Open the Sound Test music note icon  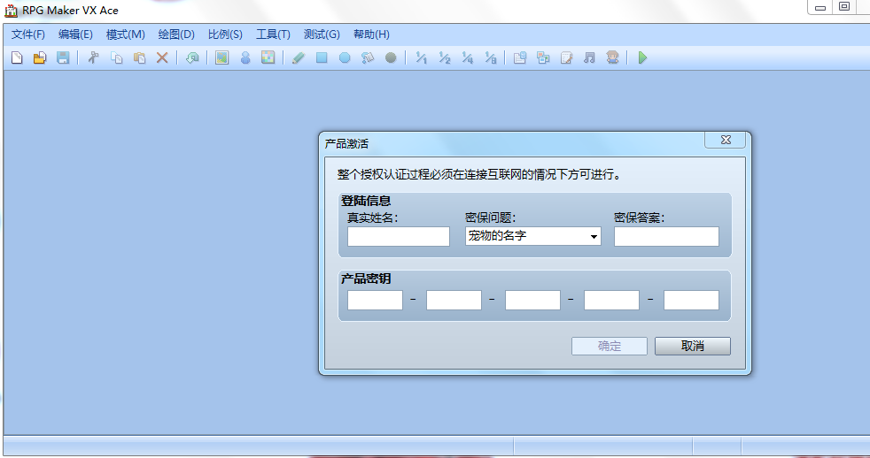(x=589, y=57)
